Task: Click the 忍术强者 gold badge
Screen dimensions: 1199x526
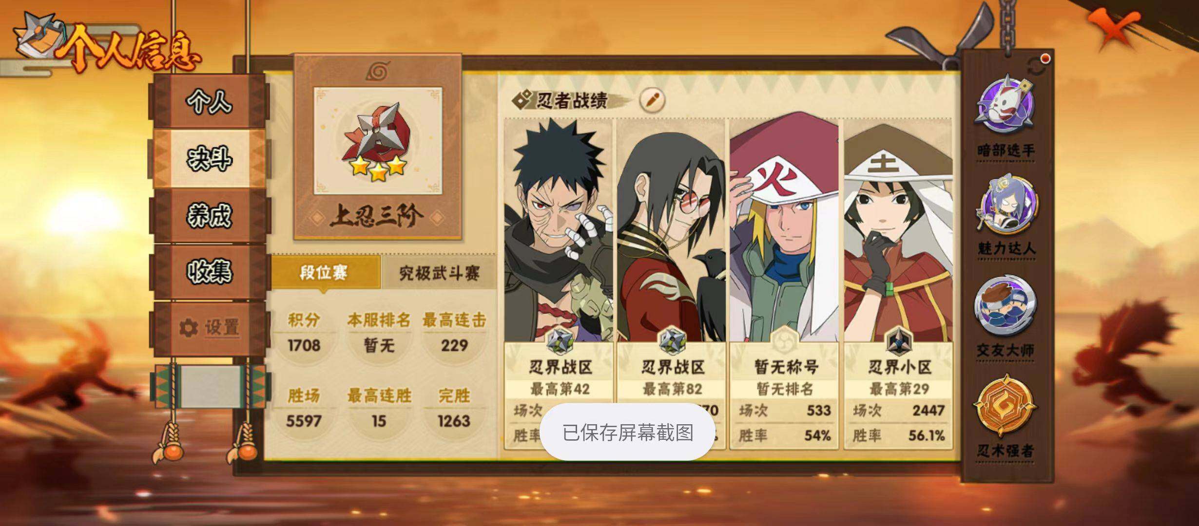Action: (x=1006, y=406)
